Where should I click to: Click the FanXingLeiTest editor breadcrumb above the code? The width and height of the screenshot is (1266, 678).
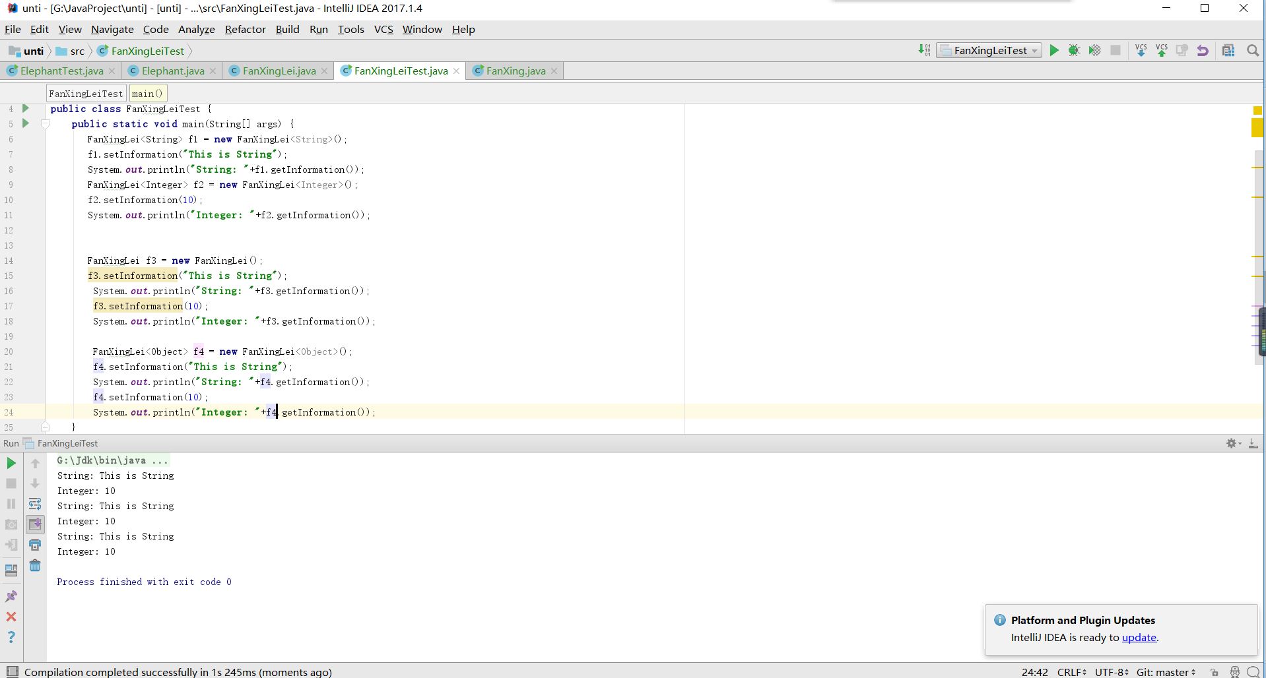coord(86,94)
